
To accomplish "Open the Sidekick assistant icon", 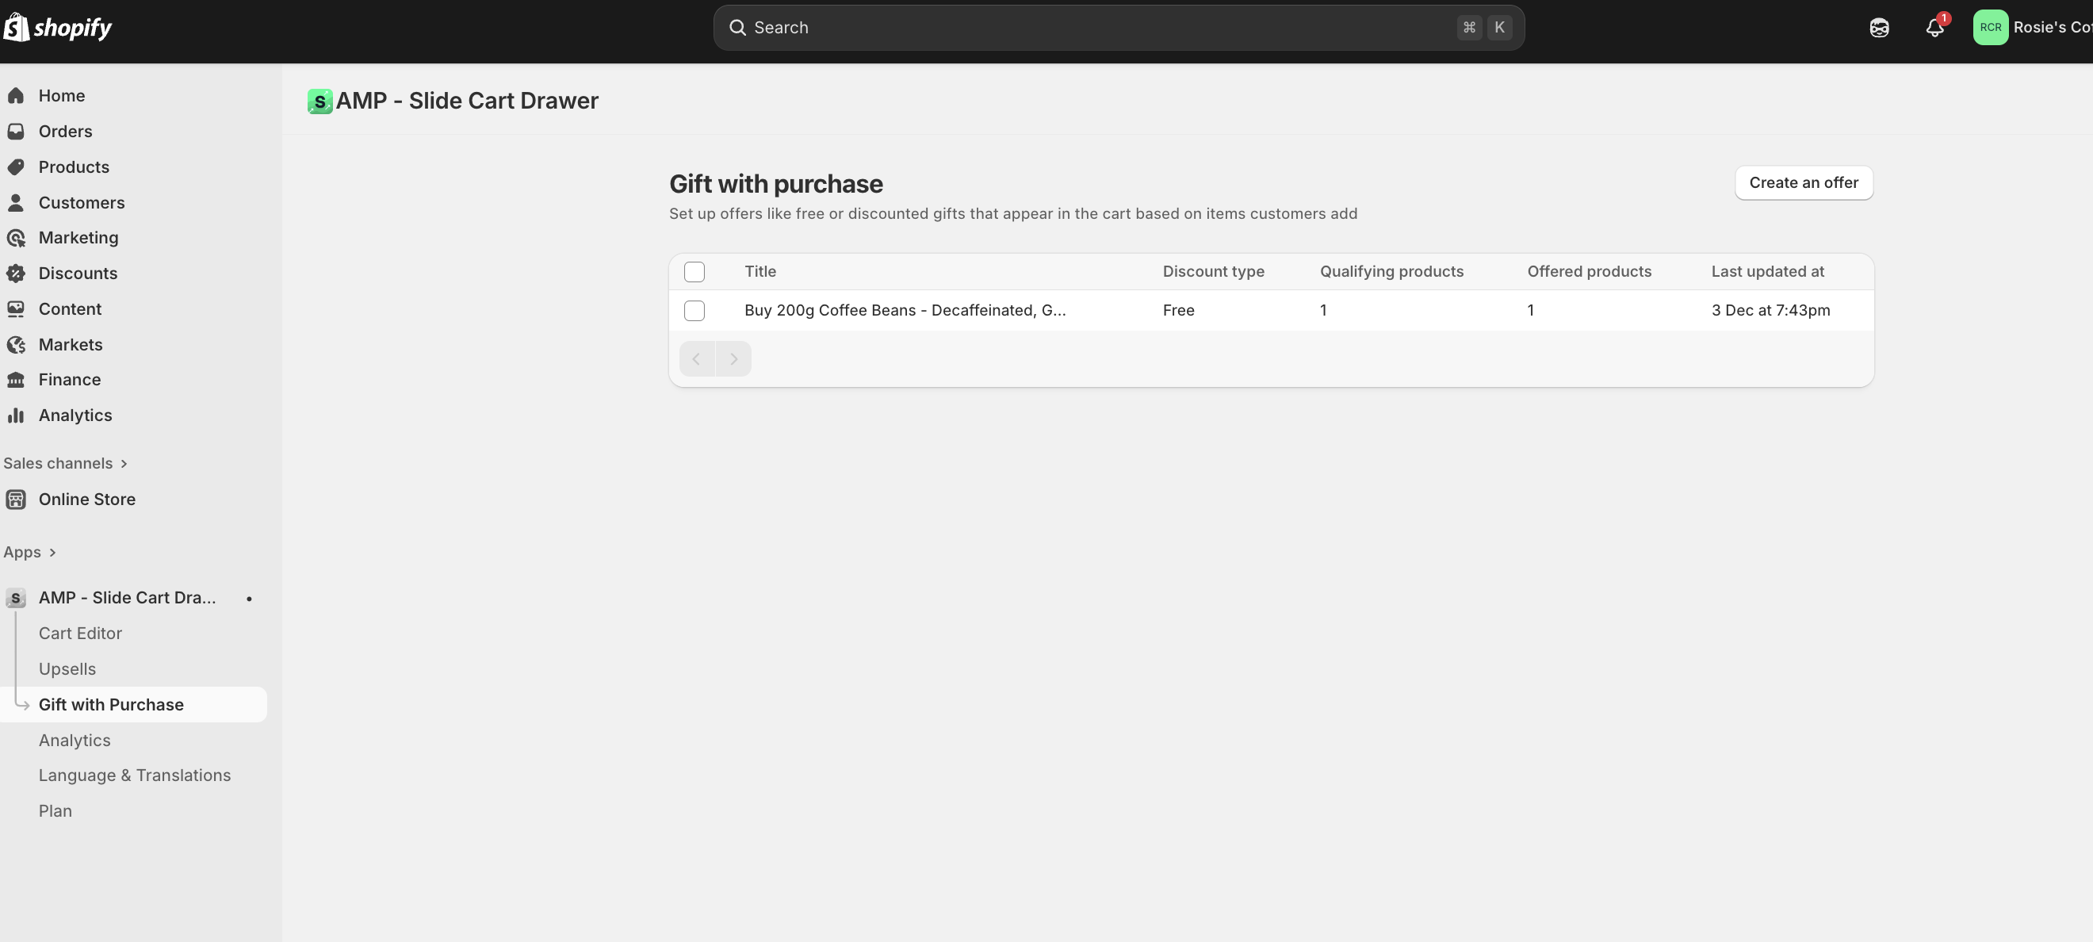I will pyautogui.click(x=1878, y=28).
